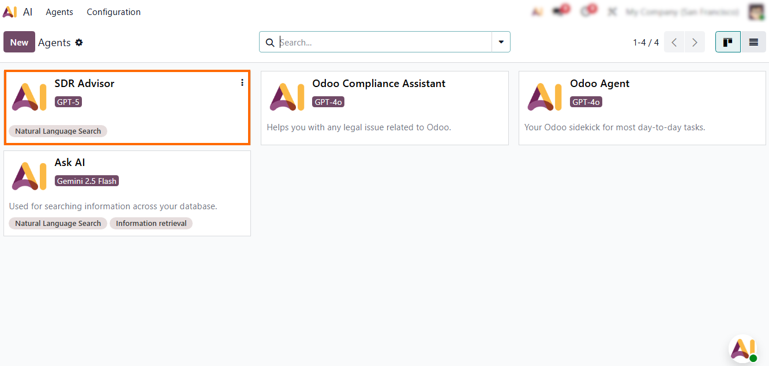Open the SDR Advisor card options menu

(242, 83)
